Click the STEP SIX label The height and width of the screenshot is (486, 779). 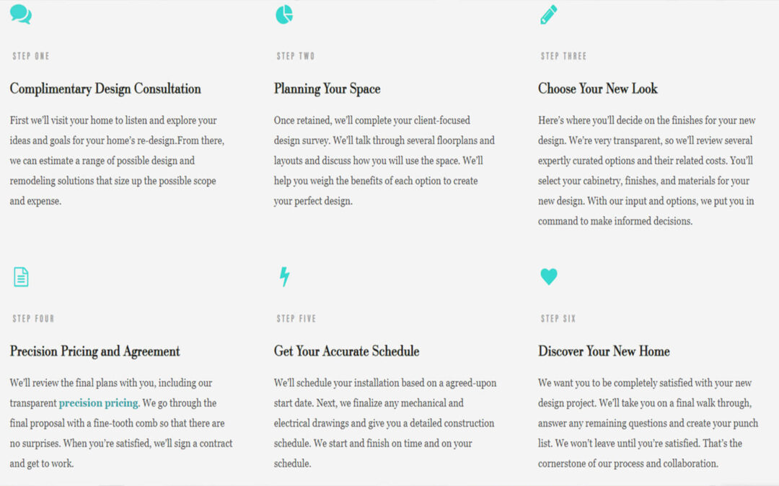558,318
